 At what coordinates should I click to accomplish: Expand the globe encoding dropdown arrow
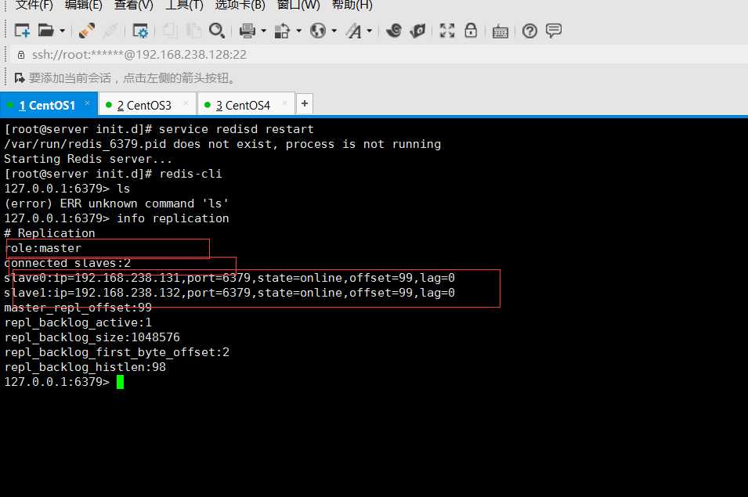pyautogui.click(x=334, y=31)
